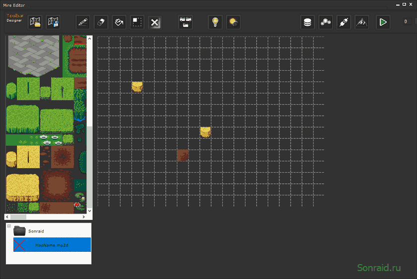Activate the rectangular selection tool
The image size is (417, 279).
(x=137, y=22)
